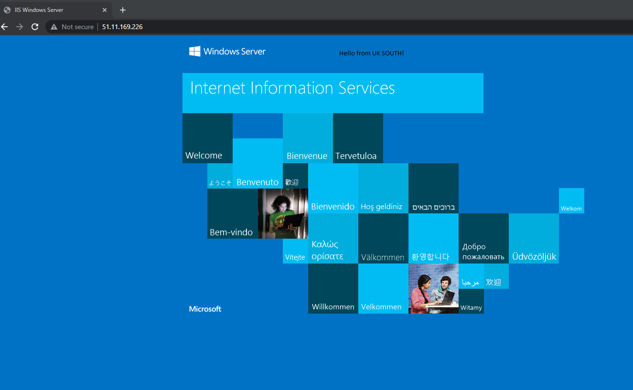Click the ברוכים הבאים tile
633x390 pixels.
(x=433, y=189)
